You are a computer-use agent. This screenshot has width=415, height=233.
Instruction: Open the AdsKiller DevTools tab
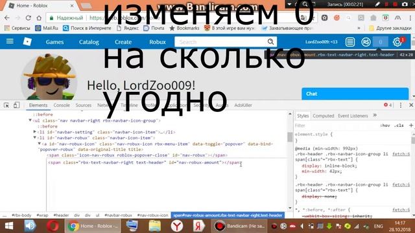pyautogui.click(x=243, y=105)
